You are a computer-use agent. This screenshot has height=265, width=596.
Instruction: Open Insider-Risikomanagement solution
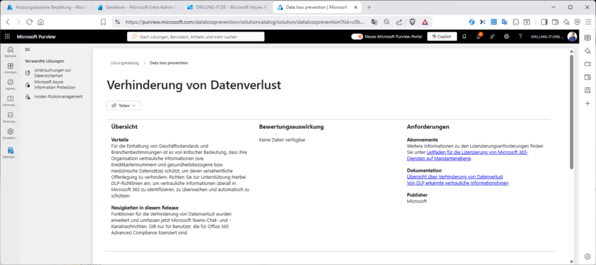[58, 96]
